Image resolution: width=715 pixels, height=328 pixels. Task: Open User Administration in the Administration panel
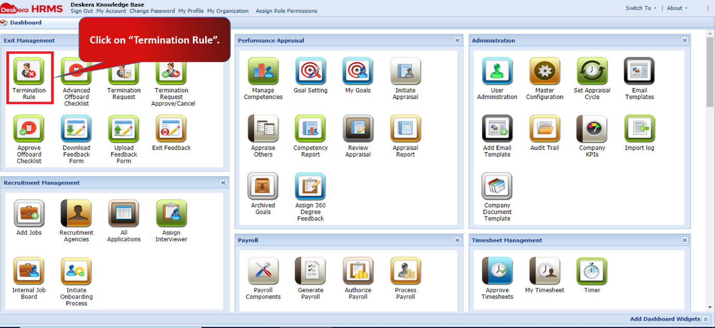[x=497, y=70]
